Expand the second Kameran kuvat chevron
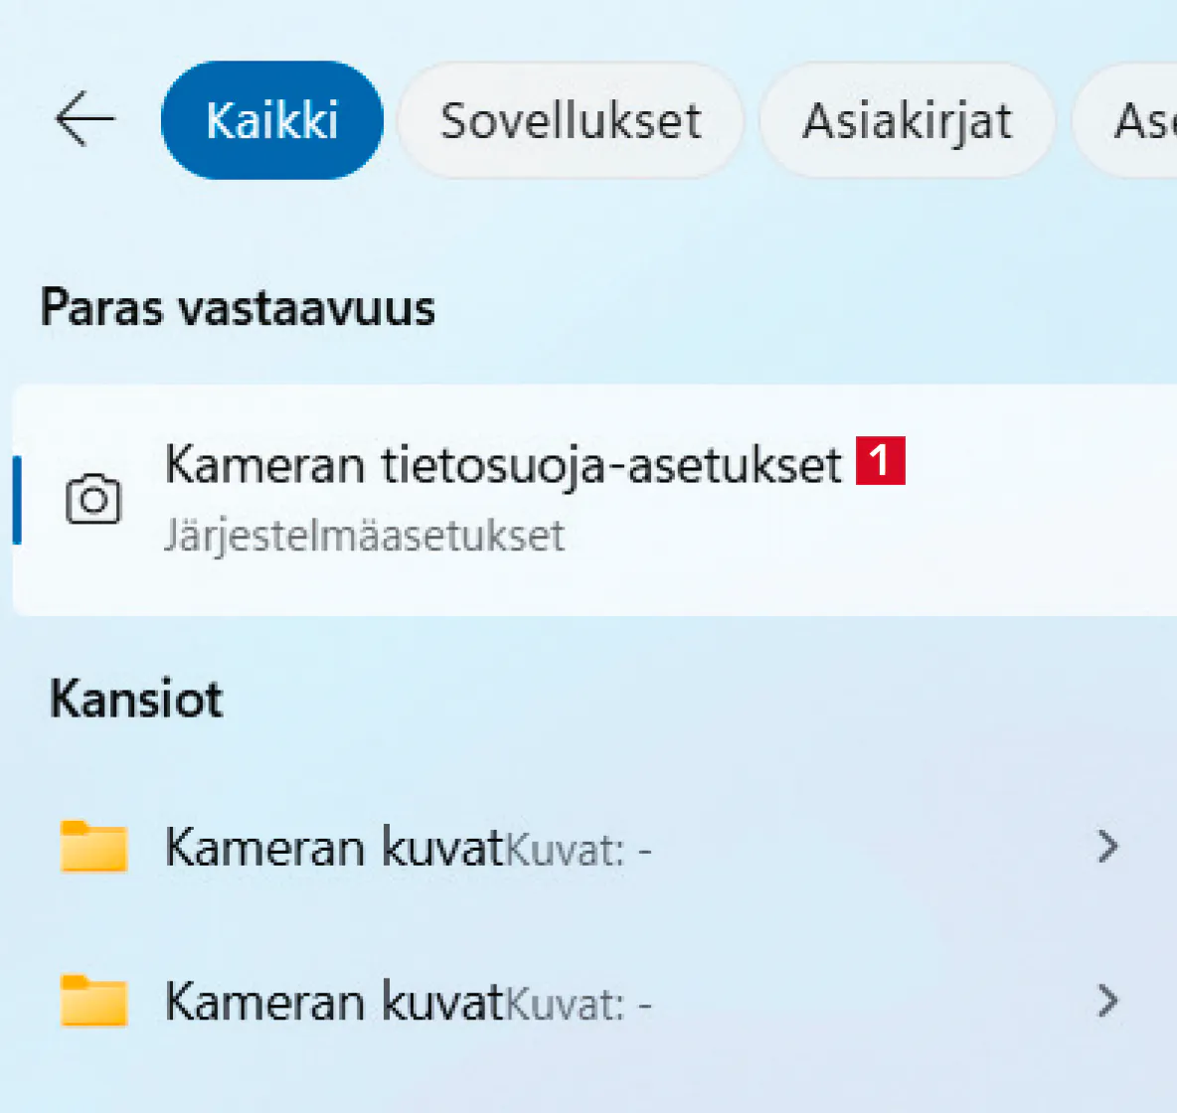Image resolution: width=1177 pixels, height=1113 pixels. 1107,1000
